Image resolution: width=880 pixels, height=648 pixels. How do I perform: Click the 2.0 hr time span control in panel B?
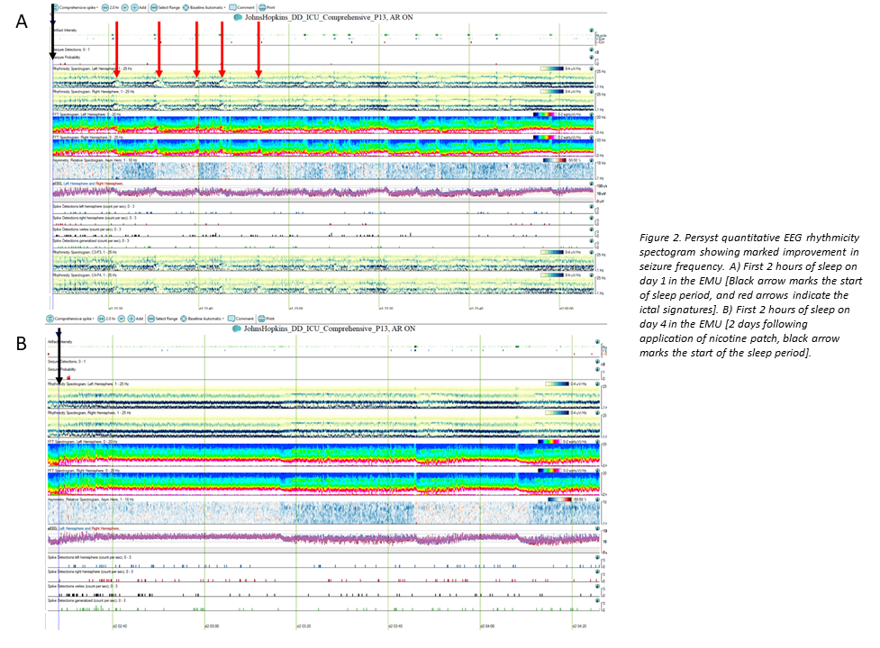pos(107,319)
